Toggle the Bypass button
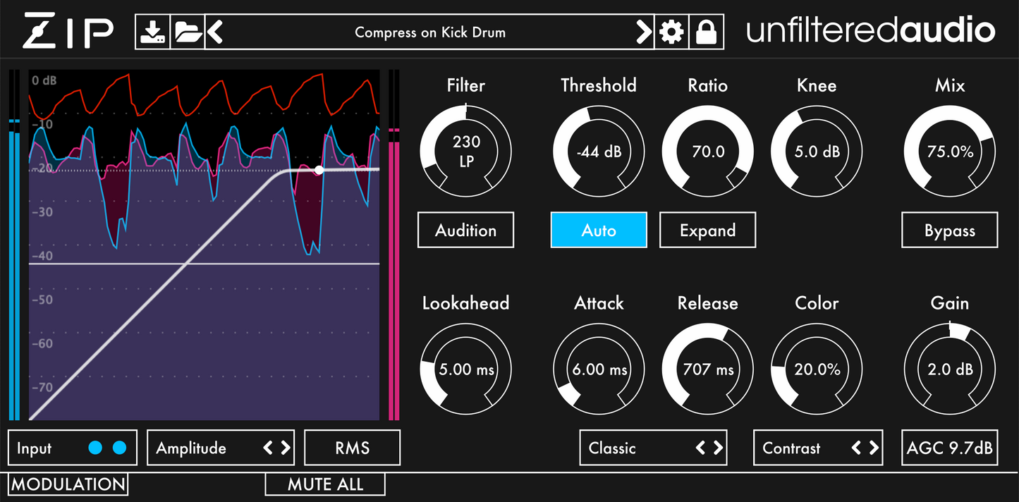This screenshot has height=502, width=1019. pos(949,231)
